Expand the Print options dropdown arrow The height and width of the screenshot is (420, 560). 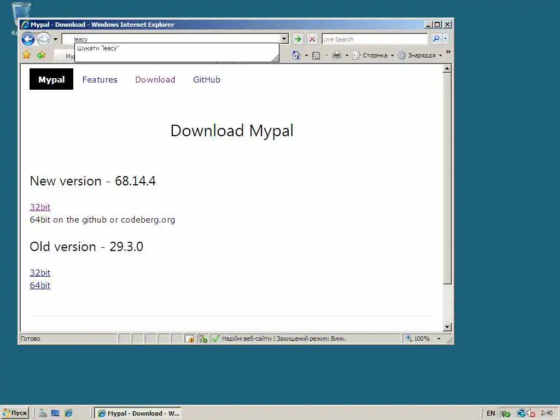tap(347, 55)
